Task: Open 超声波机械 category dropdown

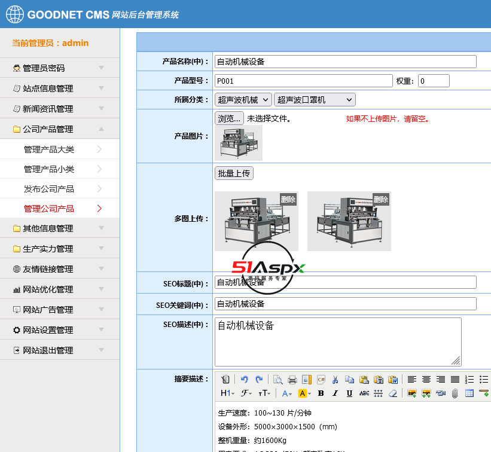Action: point(243,100)
